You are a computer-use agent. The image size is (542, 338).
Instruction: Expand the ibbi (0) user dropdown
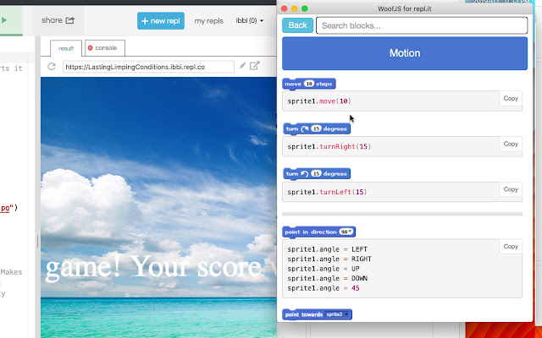(250, 20)
